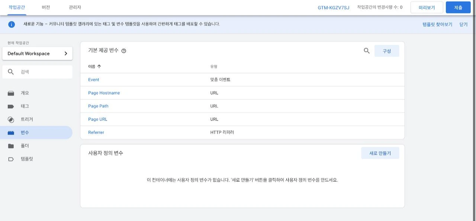Open the Page Hostname variable
Image resolution: width=476 pixels, height=221 pixels.
[104, 93]
